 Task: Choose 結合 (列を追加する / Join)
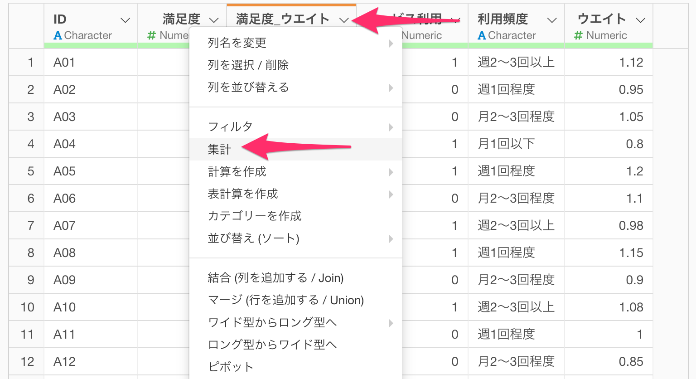(x=275, y=278)
